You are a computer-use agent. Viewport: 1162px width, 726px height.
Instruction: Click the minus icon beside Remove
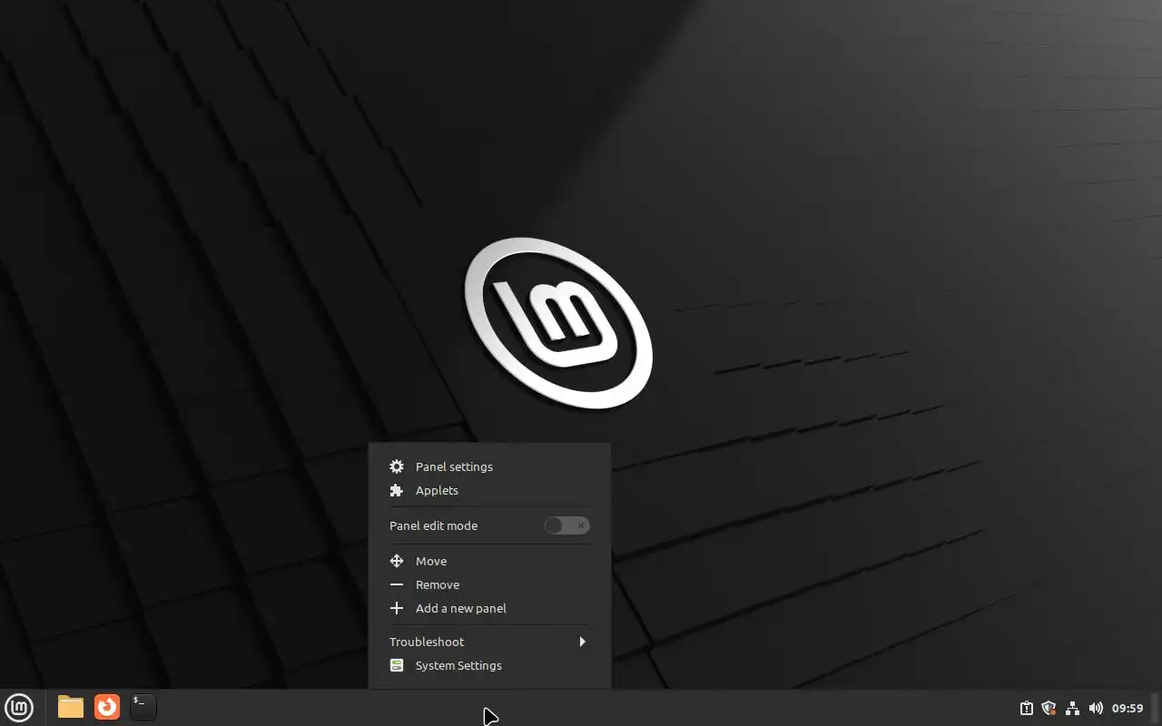click(x=397, y=584)
